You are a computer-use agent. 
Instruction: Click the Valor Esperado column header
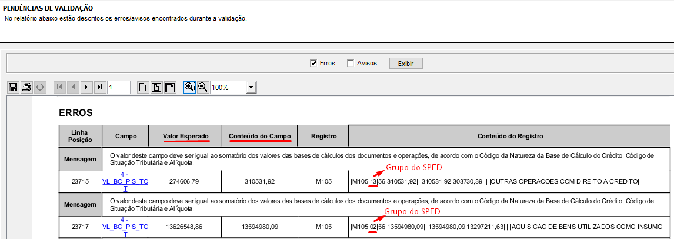point(185,136)
